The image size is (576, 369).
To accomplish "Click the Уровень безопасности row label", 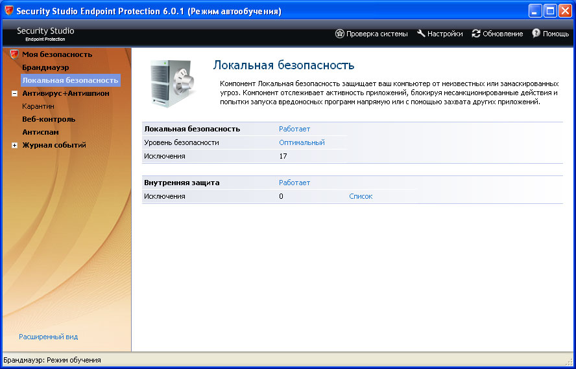I will coord(182,142).
